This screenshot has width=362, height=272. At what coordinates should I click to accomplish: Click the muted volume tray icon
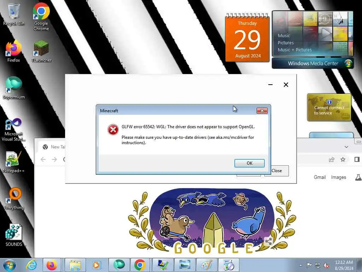pyautogui.click(x=326, y=265)
